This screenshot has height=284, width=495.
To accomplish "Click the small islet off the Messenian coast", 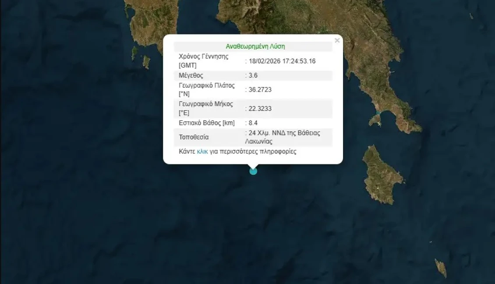I will (146, 62).
